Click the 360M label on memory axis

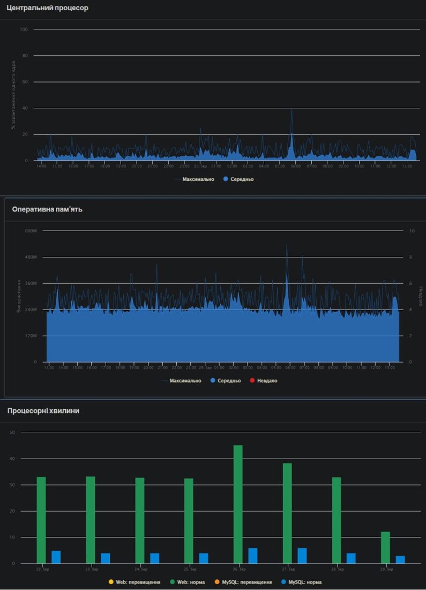(x=31, y=283)
